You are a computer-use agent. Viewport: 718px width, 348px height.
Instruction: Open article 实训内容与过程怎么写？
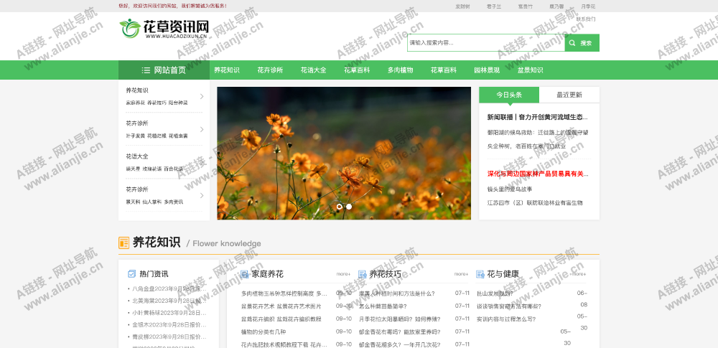[x=506, y=319]
